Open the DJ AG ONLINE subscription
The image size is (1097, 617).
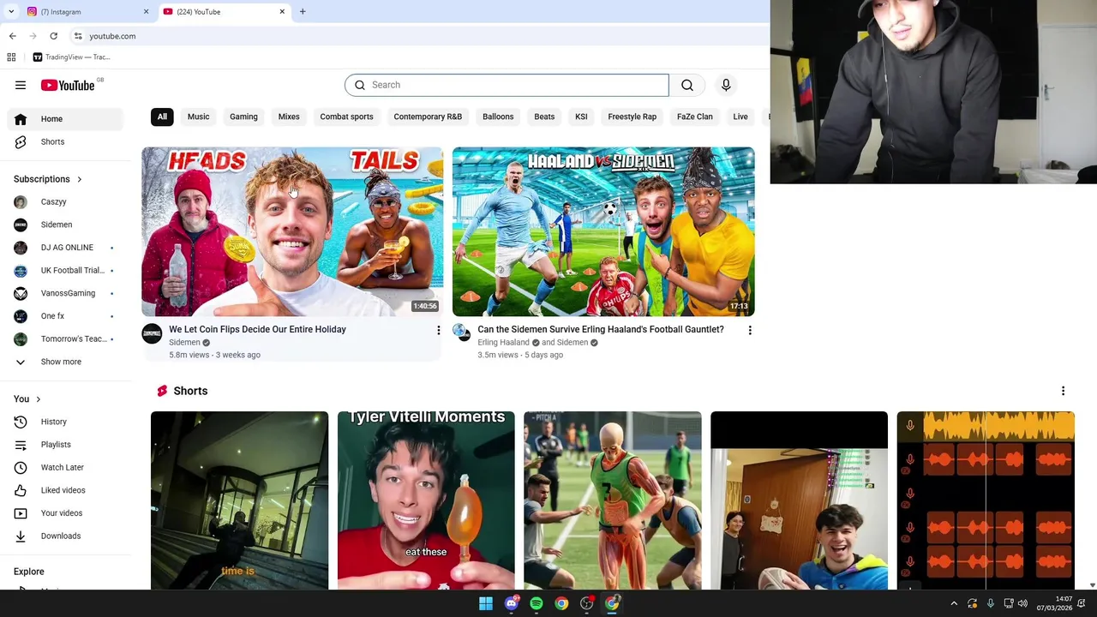65,248
